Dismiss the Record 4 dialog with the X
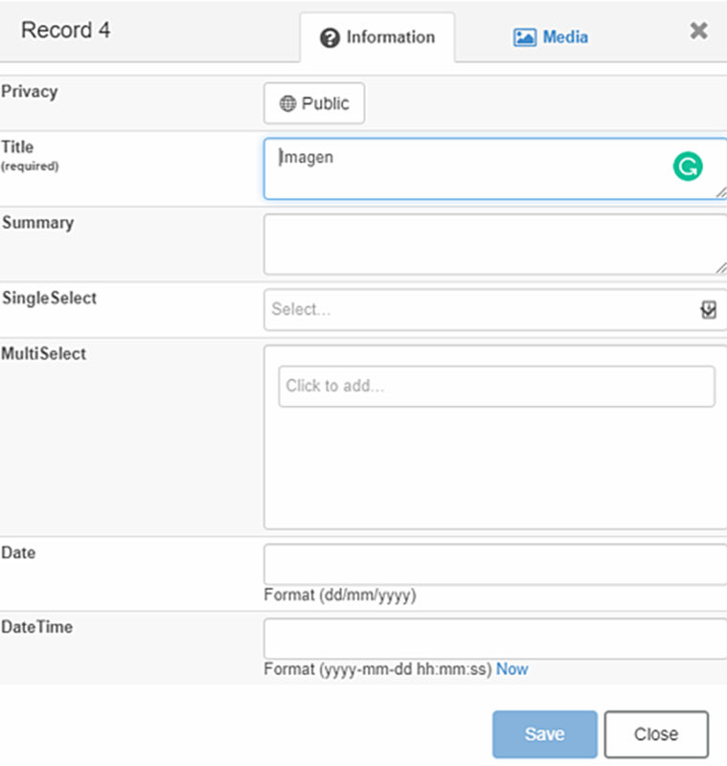The image size is (727, 766). point(698,30)
